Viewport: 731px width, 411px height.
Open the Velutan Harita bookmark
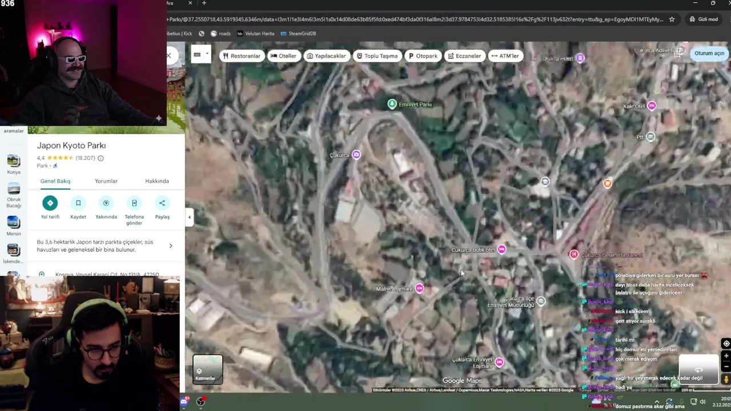point(256,34)
